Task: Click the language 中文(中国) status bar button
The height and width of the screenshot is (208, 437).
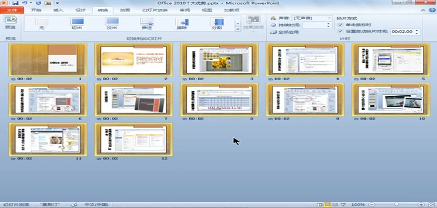Action: click(96, 205)
